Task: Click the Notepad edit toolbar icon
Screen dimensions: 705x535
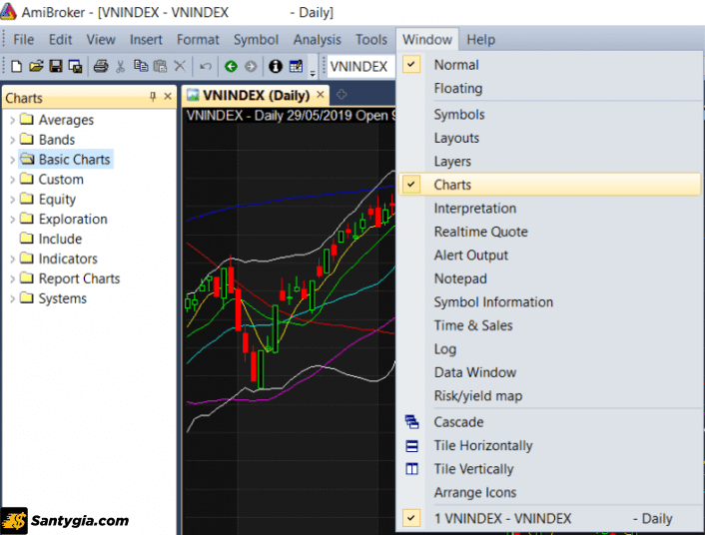Action: [296, 67]
